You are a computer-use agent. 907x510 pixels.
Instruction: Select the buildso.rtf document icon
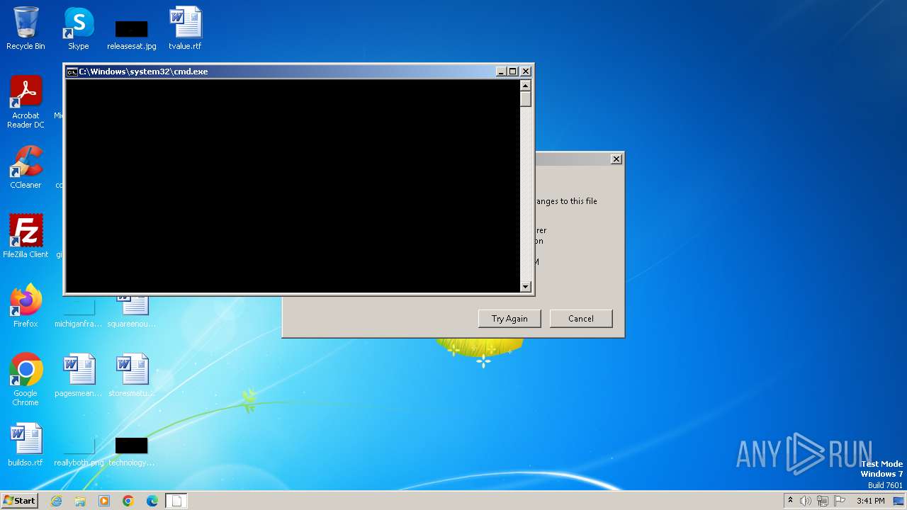click(26, 445)
